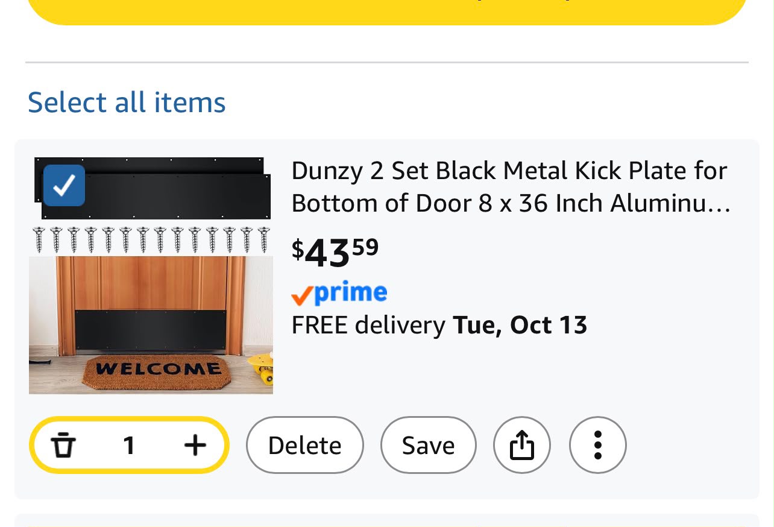The image size is (774, 527).
Task: Click the quantity number 1
Action: [128, 446]
